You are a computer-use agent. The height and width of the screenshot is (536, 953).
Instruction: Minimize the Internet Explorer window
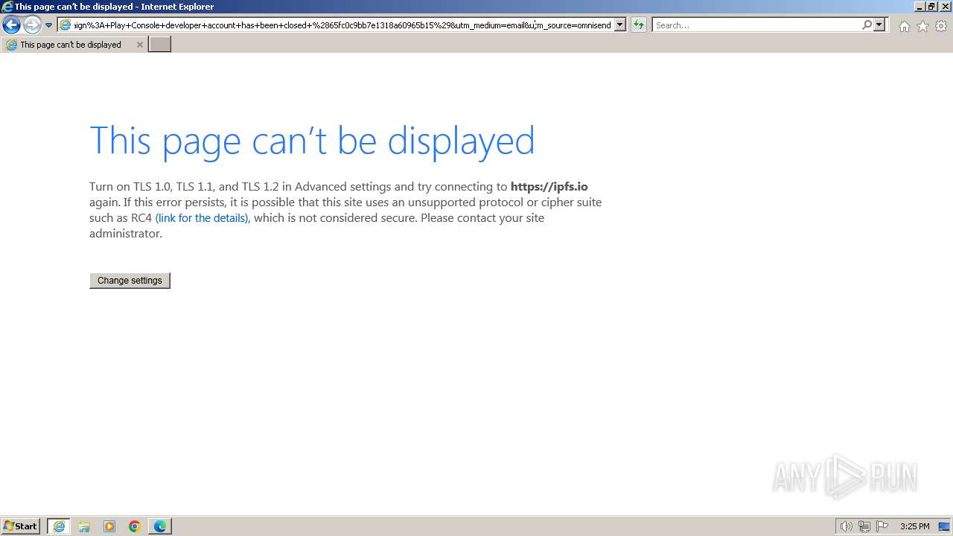point(919,7)
